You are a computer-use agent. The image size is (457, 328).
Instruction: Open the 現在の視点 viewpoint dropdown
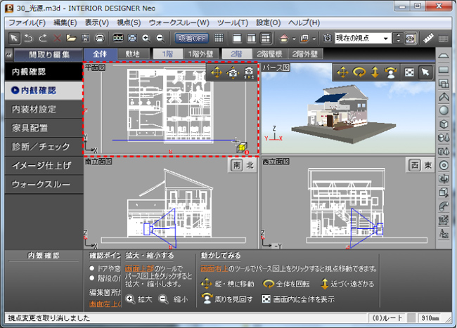pyautogui.click(x=386, y=37)
